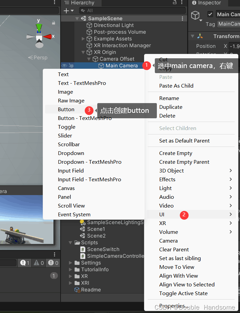The width and height of the screenshot is (240, 313).
Task: Collapse the XR Origin object
Action: [83, 52]
